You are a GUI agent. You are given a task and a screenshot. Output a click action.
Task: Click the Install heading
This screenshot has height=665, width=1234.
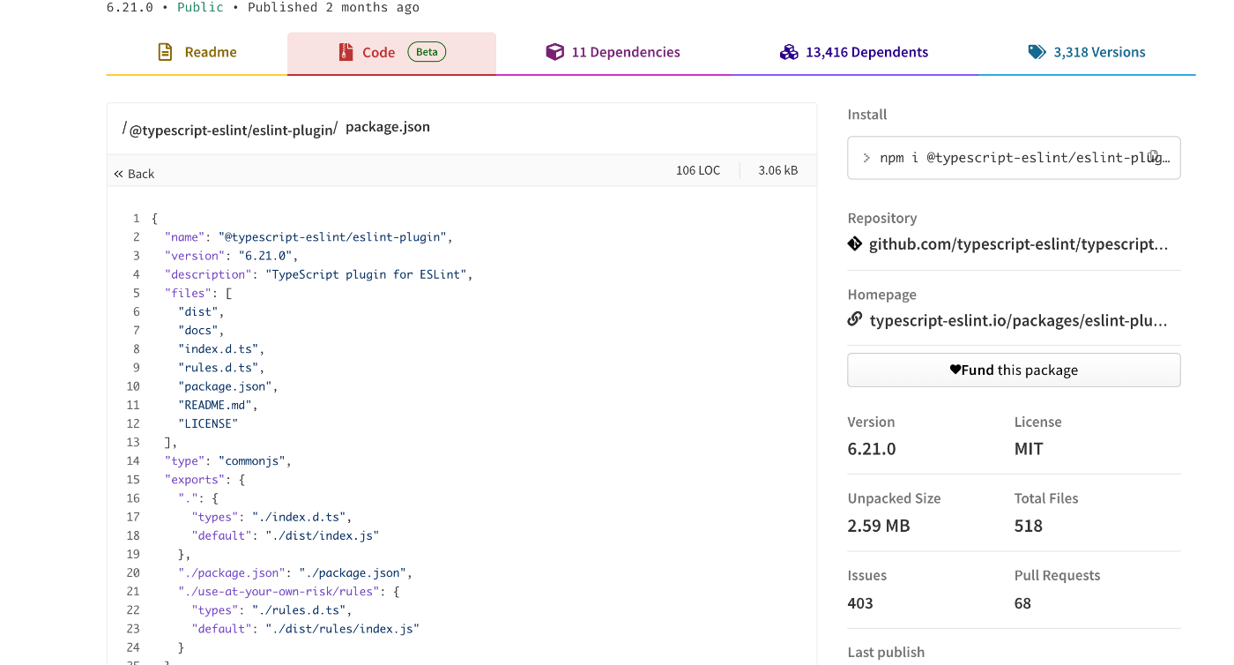(x=867, y=115)
